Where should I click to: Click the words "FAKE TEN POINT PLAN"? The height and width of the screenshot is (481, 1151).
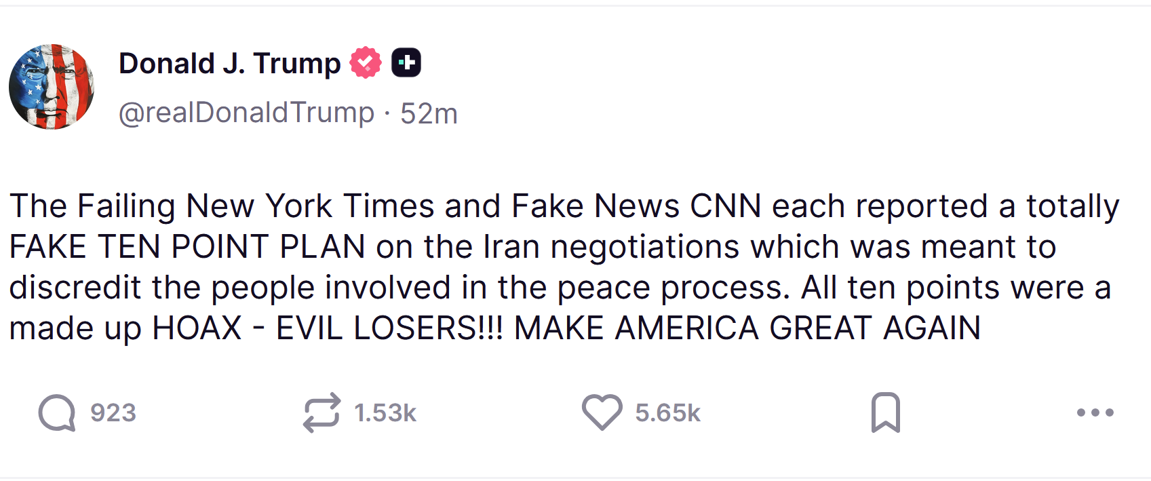pyautogui.click(x=187, y=247)
